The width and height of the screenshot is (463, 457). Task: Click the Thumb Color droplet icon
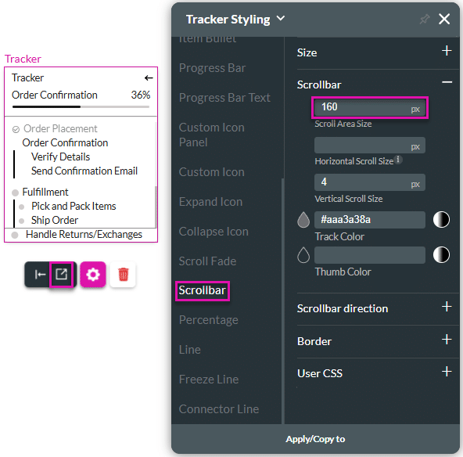coord(303,255)
